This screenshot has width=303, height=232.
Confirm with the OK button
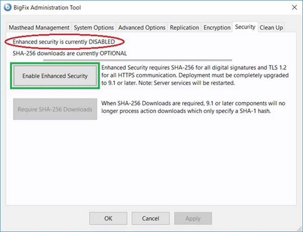(x=108, y=218)
